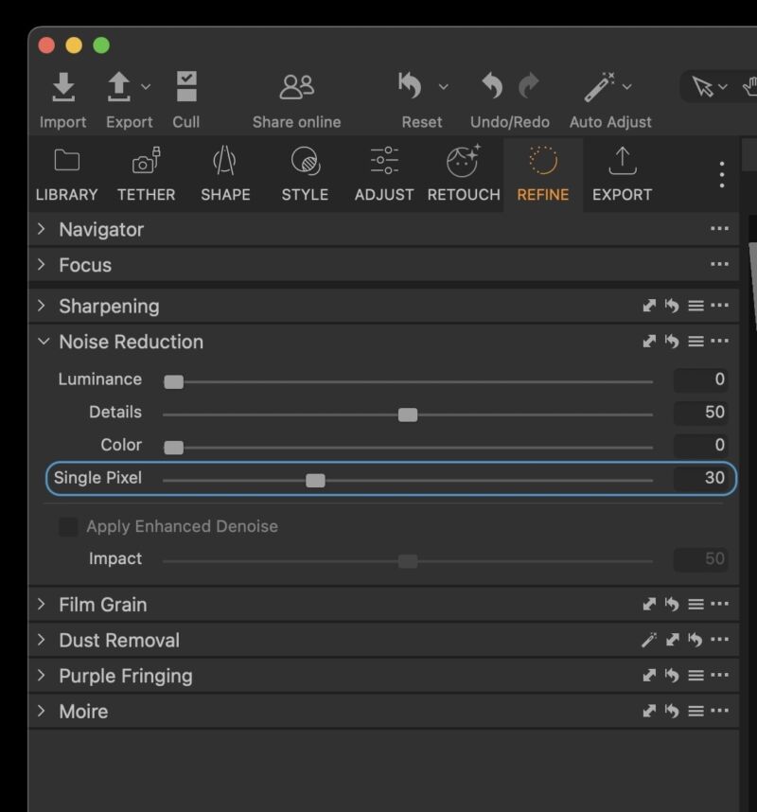The image size is (757, 812).
Task: Click the Details value field showing 50
Action: click(x=700, y=413)
